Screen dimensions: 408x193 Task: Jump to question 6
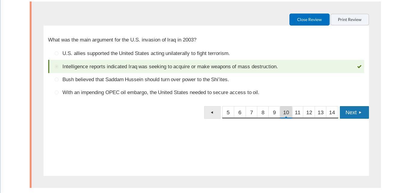(240, 112)
